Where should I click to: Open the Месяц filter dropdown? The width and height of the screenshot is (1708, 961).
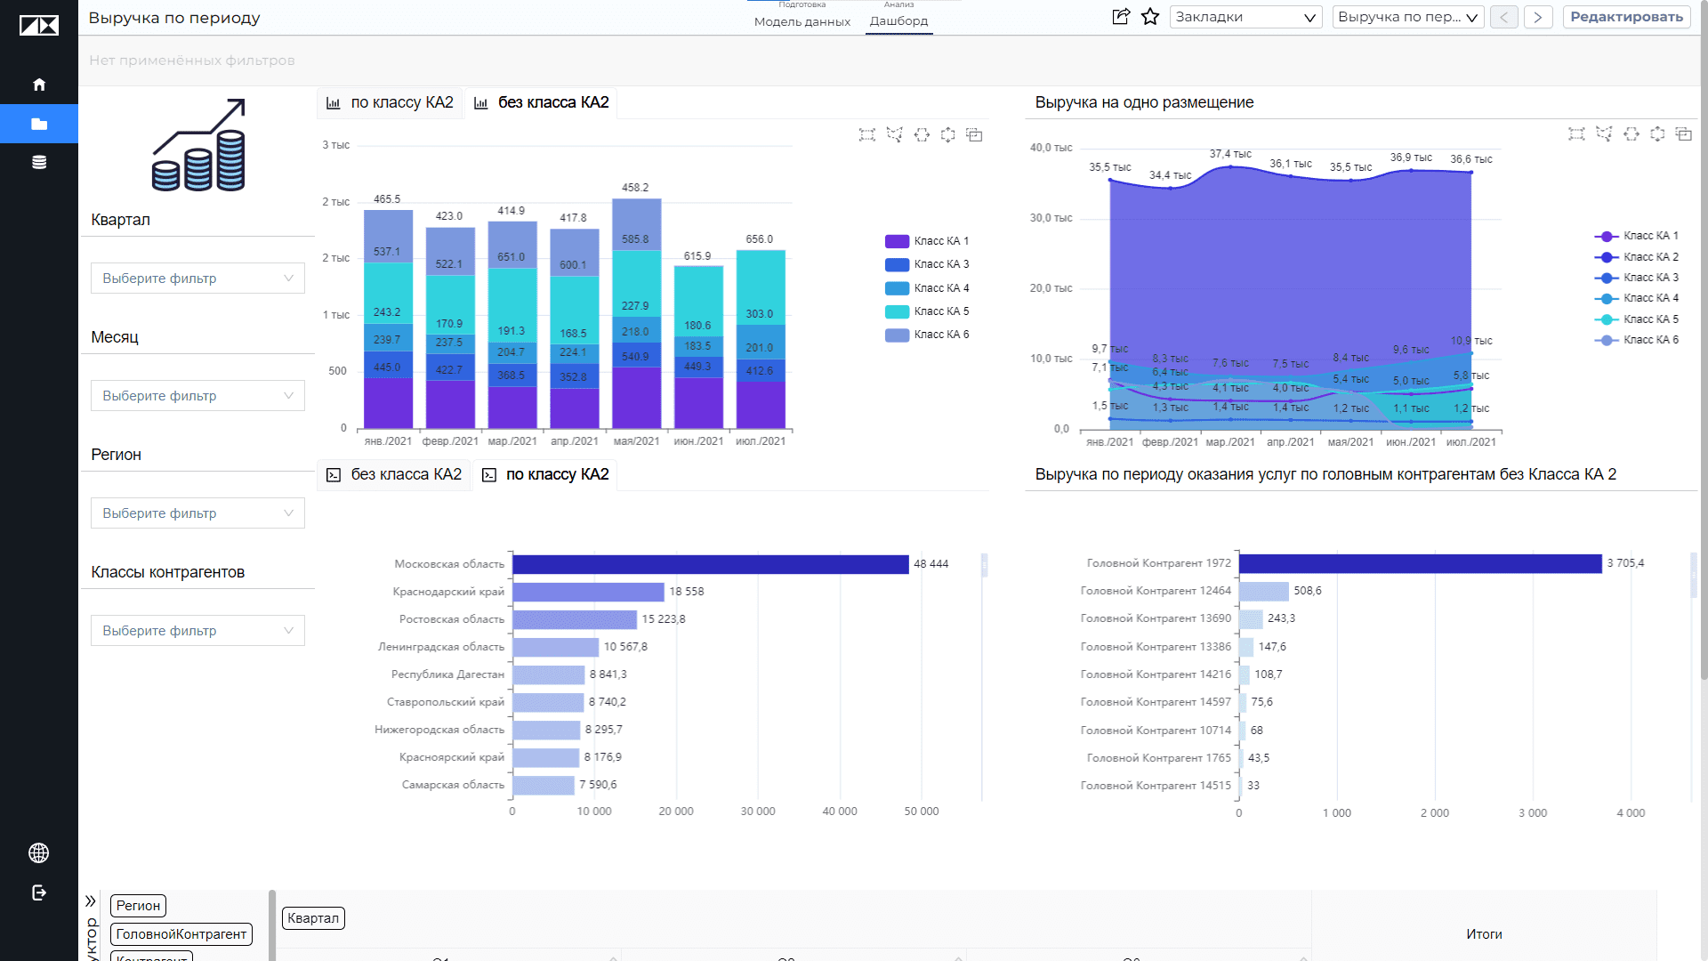[x=197, y=396]
